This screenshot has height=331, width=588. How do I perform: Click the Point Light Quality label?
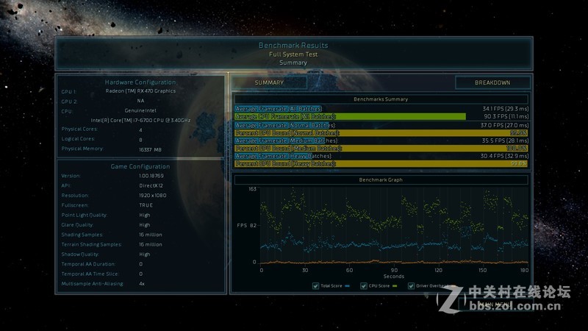point(85,215)
